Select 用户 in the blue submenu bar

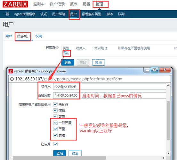[73, 14]
